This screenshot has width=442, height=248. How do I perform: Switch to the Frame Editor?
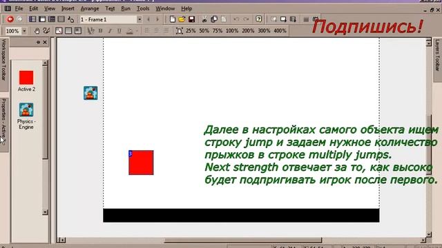[x=42, y=19]
